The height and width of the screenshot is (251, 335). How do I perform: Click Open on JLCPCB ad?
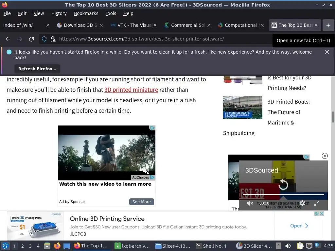[299, 226]
